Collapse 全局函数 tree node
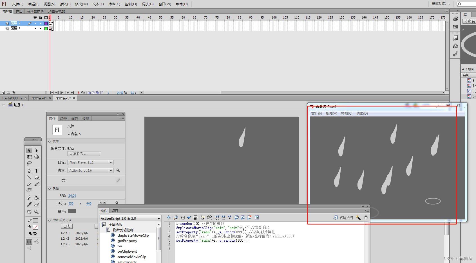 point(104,225)
